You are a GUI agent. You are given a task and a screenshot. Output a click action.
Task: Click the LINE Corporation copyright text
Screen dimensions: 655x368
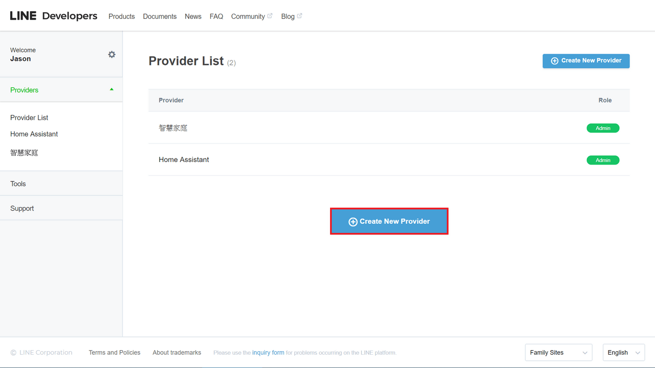(41, 353)
